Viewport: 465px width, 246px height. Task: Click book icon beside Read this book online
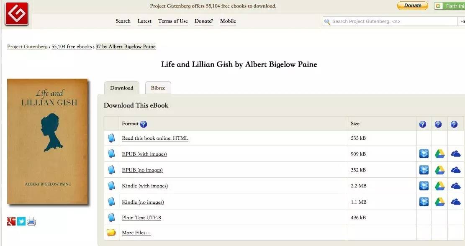111,138
